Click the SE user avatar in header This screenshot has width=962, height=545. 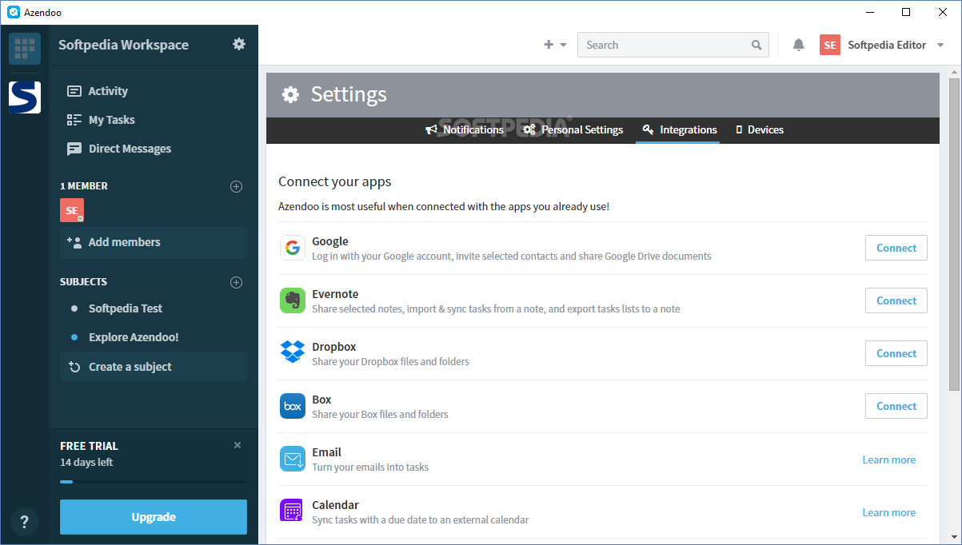click(830, 45)
